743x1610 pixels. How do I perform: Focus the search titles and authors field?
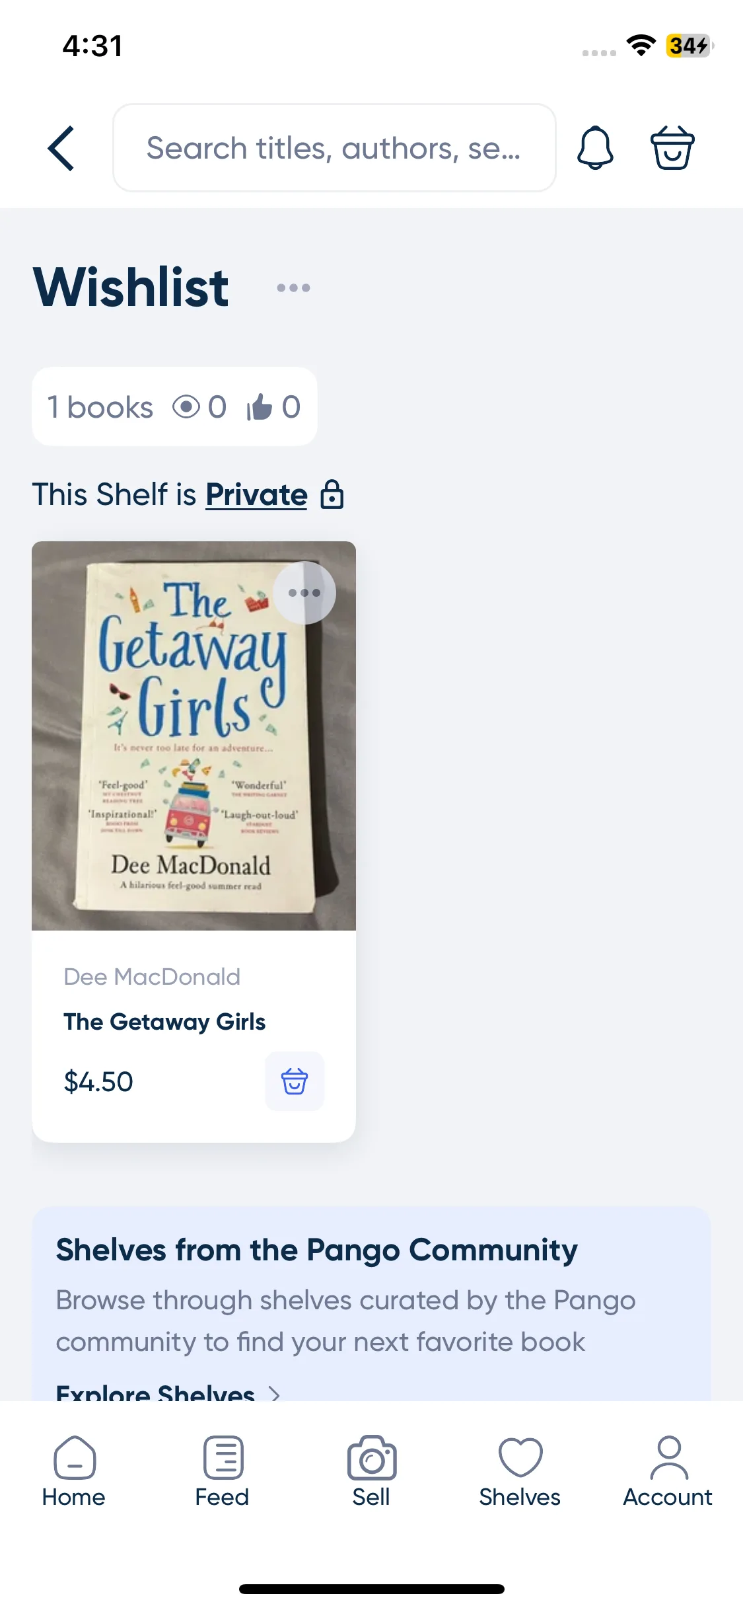(334, 147)
